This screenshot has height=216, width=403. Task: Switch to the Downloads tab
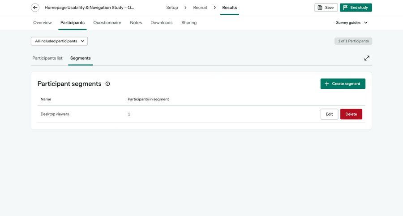161,23
